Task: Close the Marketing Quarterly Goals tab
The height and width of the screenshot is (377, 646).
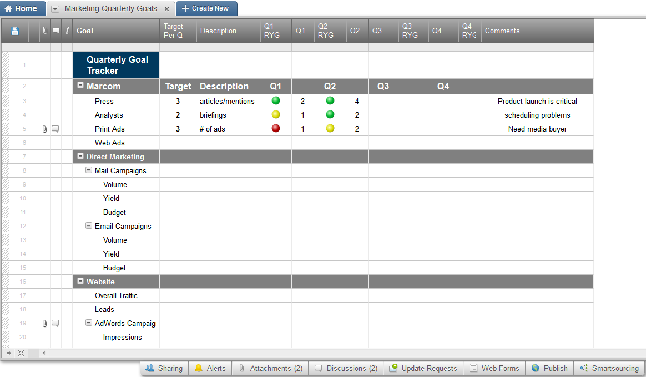Action: 166,9
